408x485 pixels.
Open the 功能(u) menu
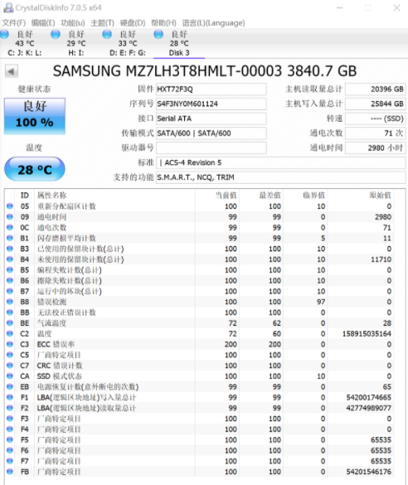(x=73, y=23)
